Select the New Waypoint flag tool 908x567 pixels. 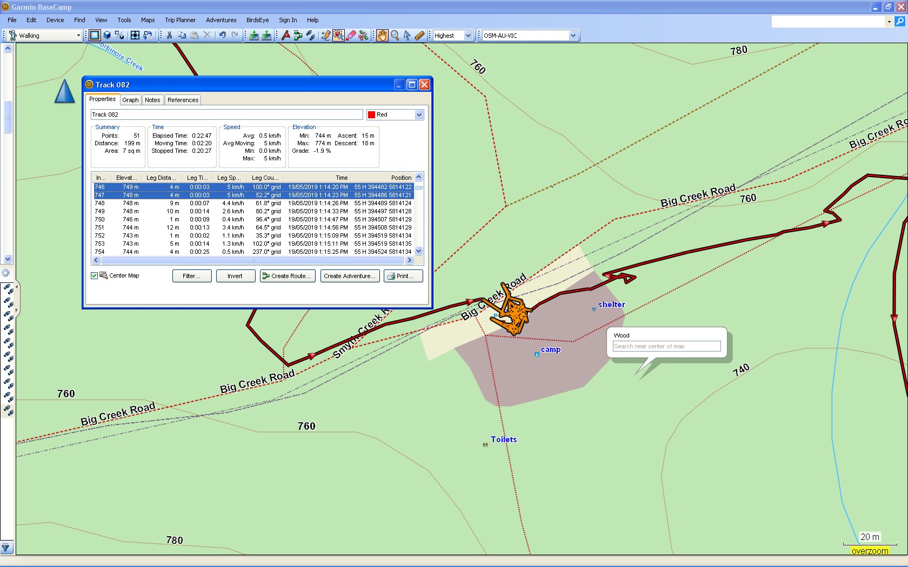[285, 35]
